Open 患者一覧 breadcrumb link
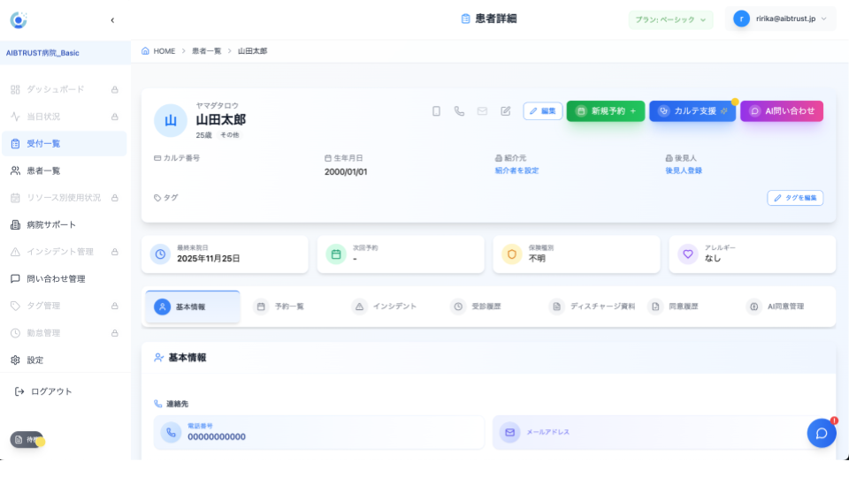Image resolution: width=849 pixels, height=477 pixels. [206, 51]
